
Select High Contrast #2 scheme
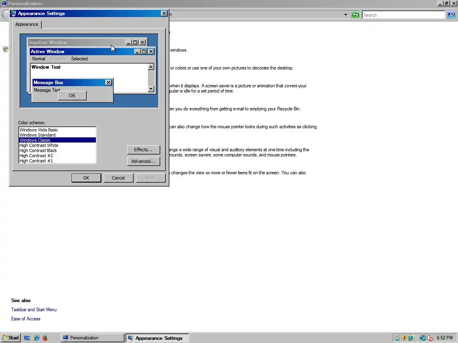coord(57,156)
